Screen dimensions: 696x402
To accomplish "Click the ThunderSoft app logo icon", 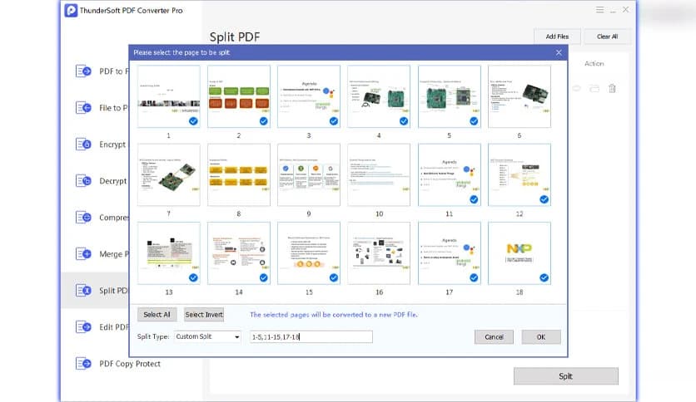I will [x=71, y=10].
